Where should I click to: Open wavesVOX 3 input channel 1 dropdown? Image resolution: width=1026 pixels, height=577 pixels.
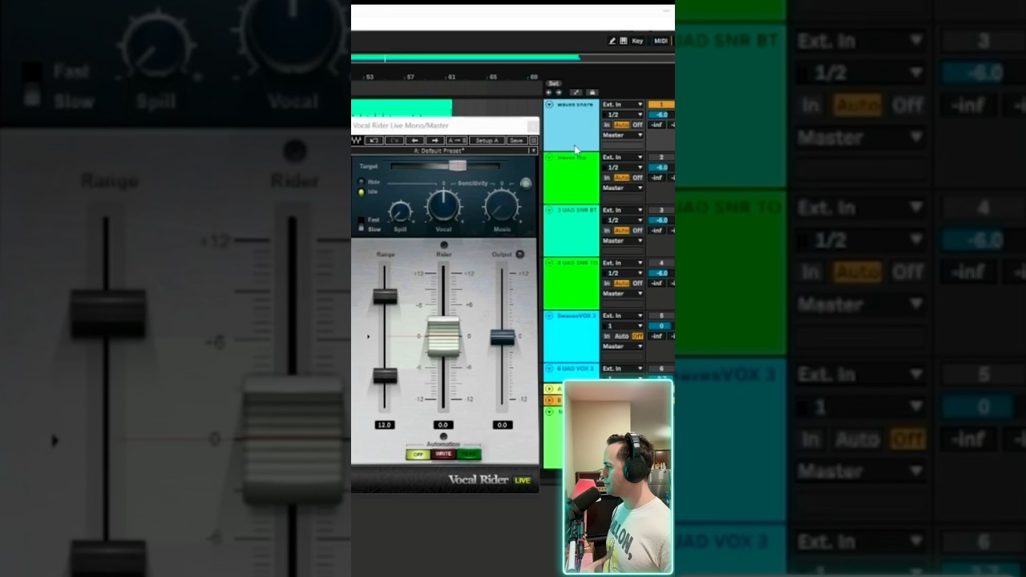[x=623, y=326]
